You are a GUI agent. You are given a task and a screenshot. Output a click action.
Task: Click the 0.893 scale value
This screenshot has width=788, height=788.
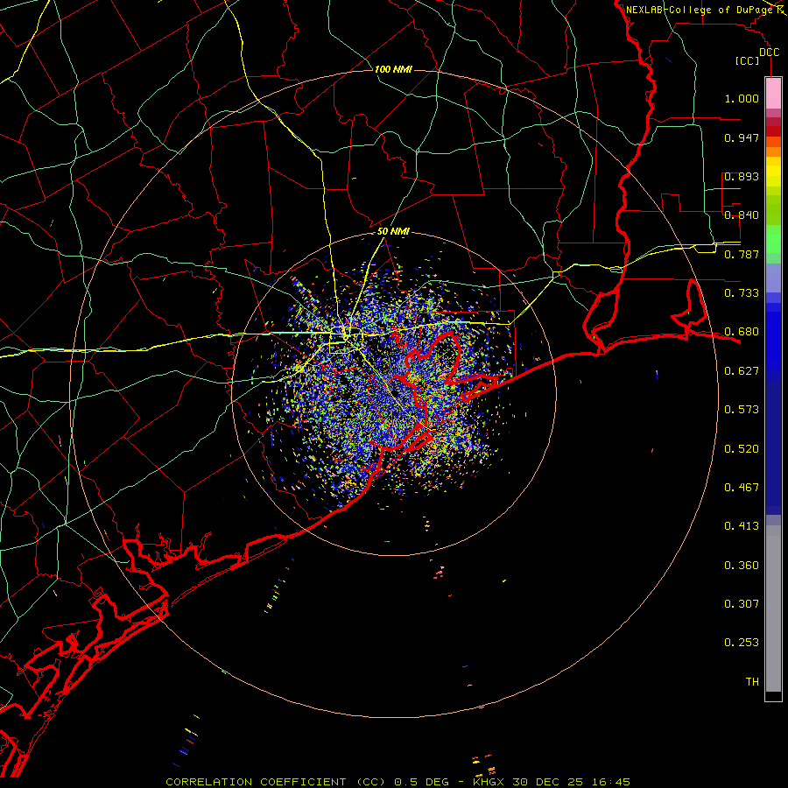[x=742, y=176]
